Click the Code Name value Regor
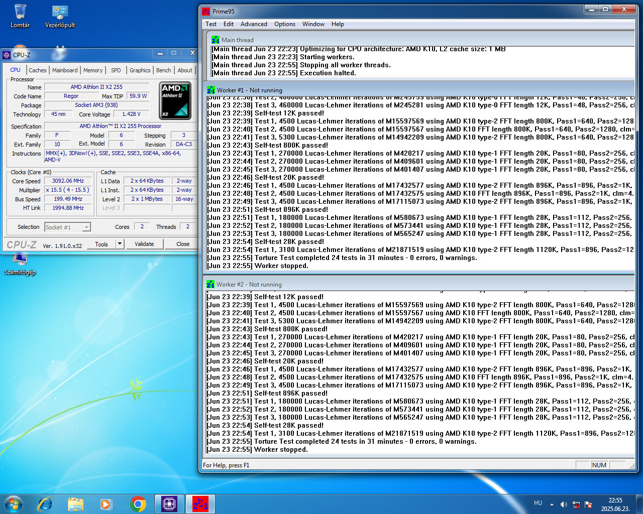 click(71, 96)
